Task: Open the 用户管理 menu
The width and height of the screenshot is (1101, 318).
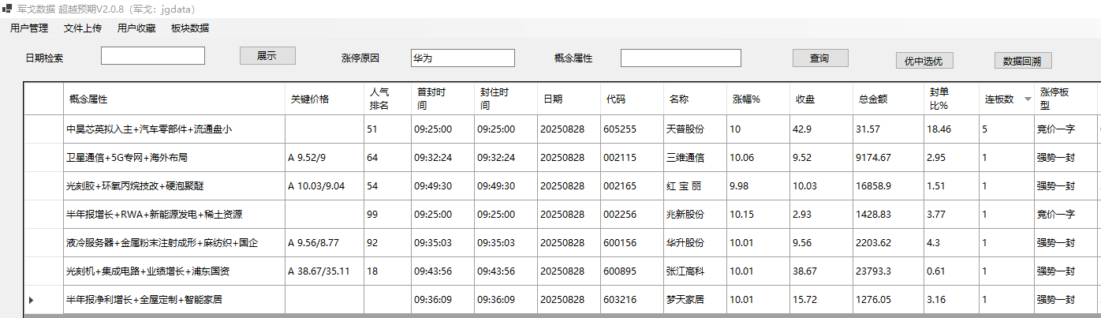Action: [29, 28]
